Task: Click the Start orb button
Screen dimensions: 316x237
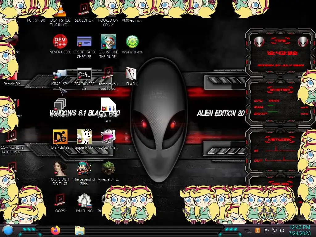Action: tap(8, 231)
